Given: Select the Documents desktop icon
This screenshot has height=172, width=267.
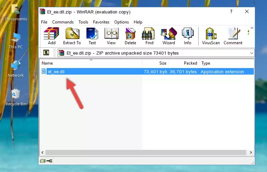Looking at the screenshot, I should tap(16, 13).
